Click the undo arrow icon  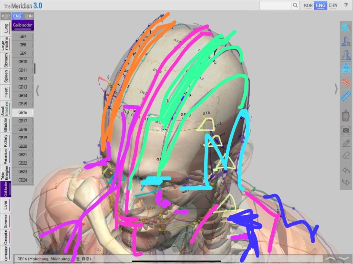click(x=346, y=170)
